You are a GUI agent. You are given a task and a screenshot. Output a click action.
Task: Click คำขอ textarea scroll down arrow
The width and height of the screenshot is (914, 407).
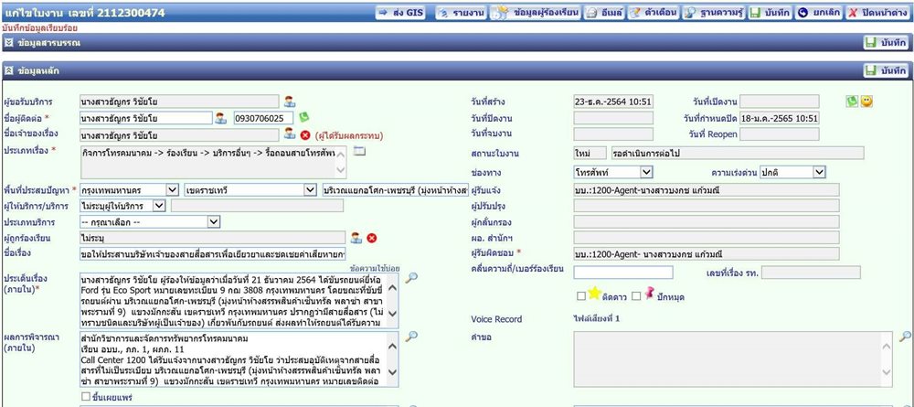[886, 372]
